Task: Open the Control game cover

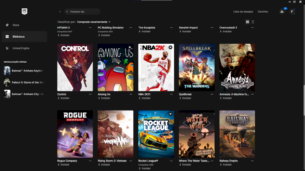Action: click(75, 68)
